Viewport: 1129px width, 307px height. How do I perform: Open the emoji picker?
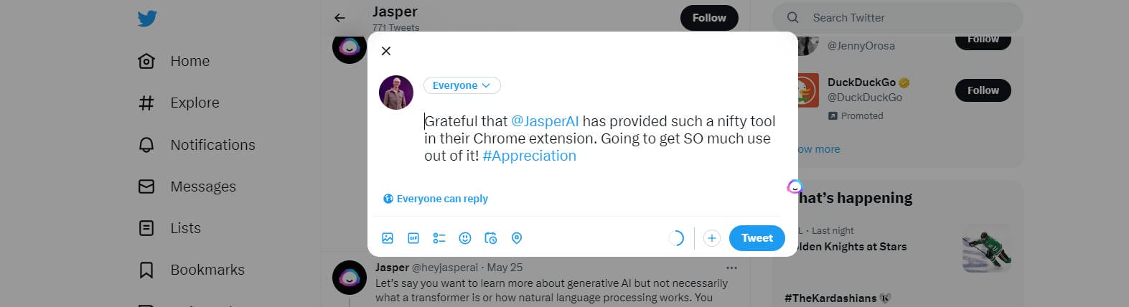[465, 238]
